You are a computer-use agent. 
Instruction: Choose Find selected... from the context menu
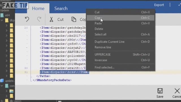(x=120, y=67)
